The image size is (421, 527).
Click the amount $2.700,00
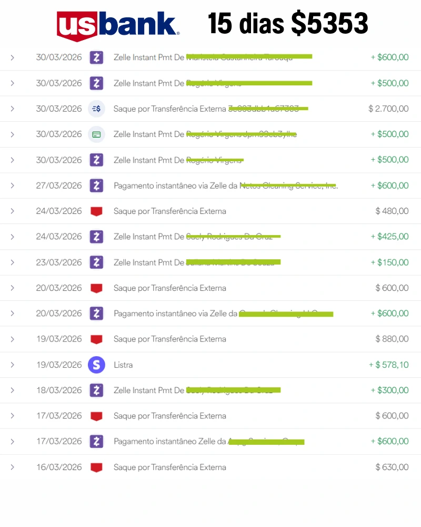click(388, 109)
